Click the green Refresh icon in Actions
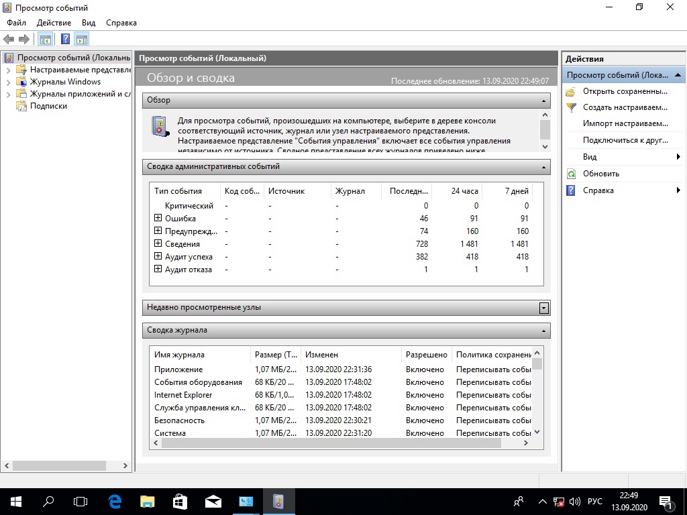 (571, 174)
